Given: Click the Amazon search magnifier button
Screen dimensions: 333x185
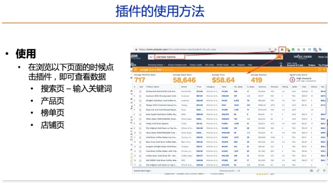Looking at the screenshot, I should click(x=279, y=57).
